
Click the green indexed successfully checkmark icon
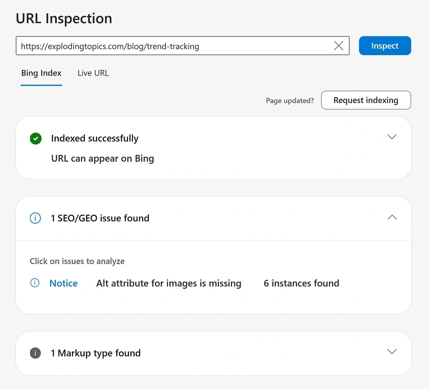[x=35, y=138]
